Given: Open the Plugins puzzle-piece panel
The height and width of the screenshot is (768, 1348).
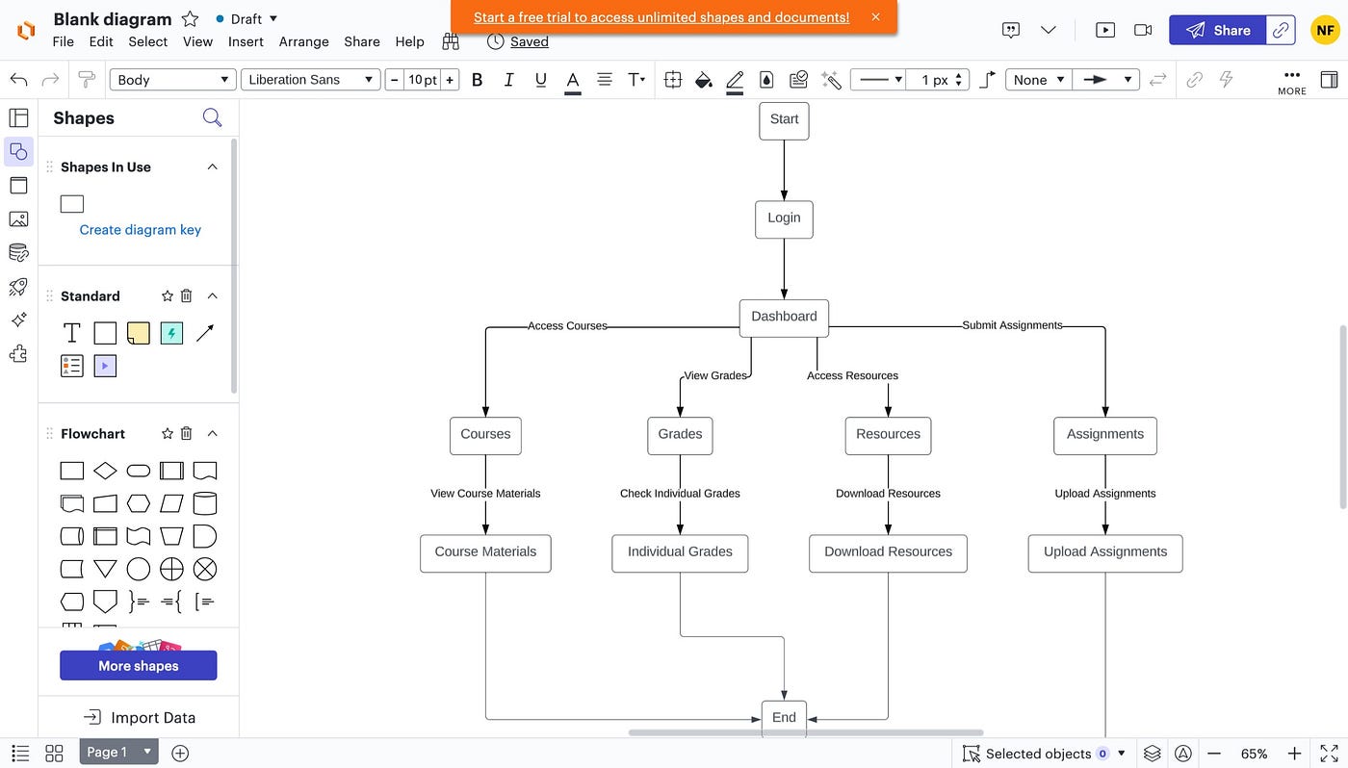Looking at the screenshot, I should coord(18,354).
